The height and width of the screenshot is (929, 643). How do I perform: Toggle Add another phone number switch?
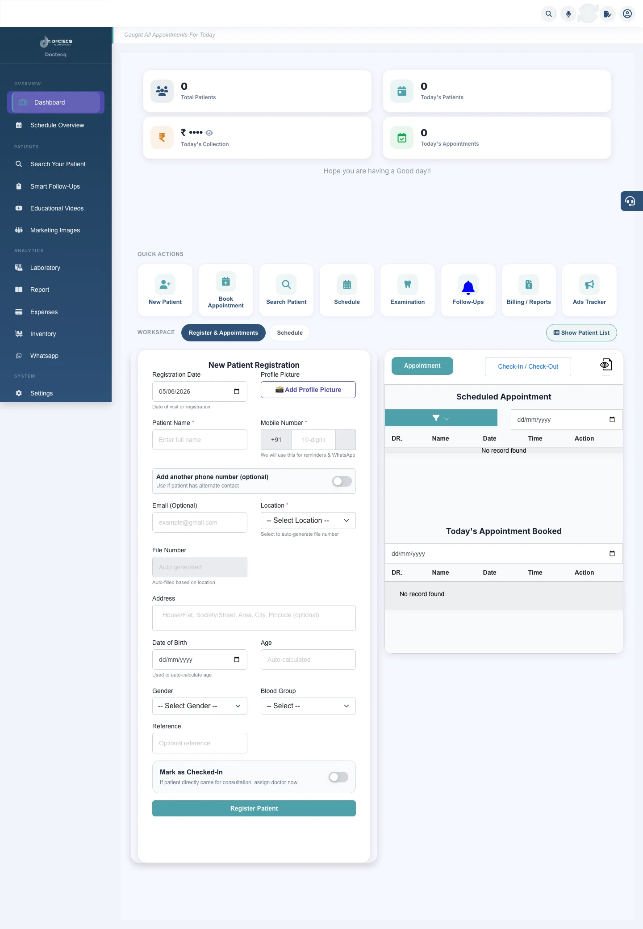pyautogui.click(x=342, y=481)
